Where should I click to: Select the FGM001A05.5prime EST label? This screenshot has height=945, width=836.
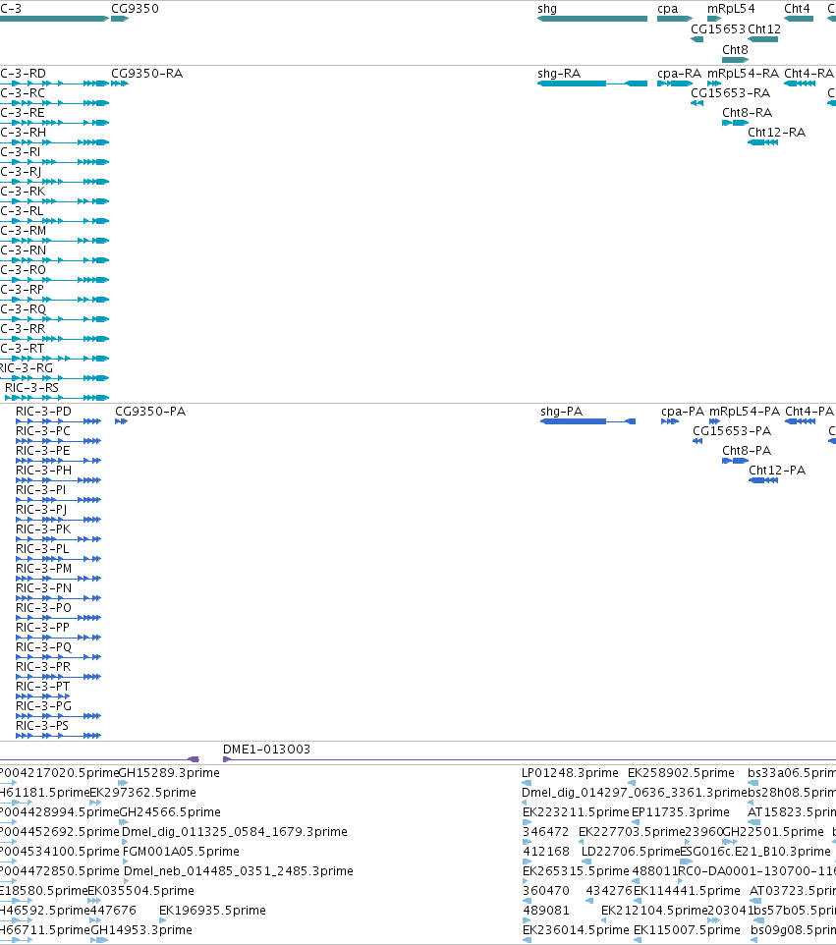pos(182,851)
